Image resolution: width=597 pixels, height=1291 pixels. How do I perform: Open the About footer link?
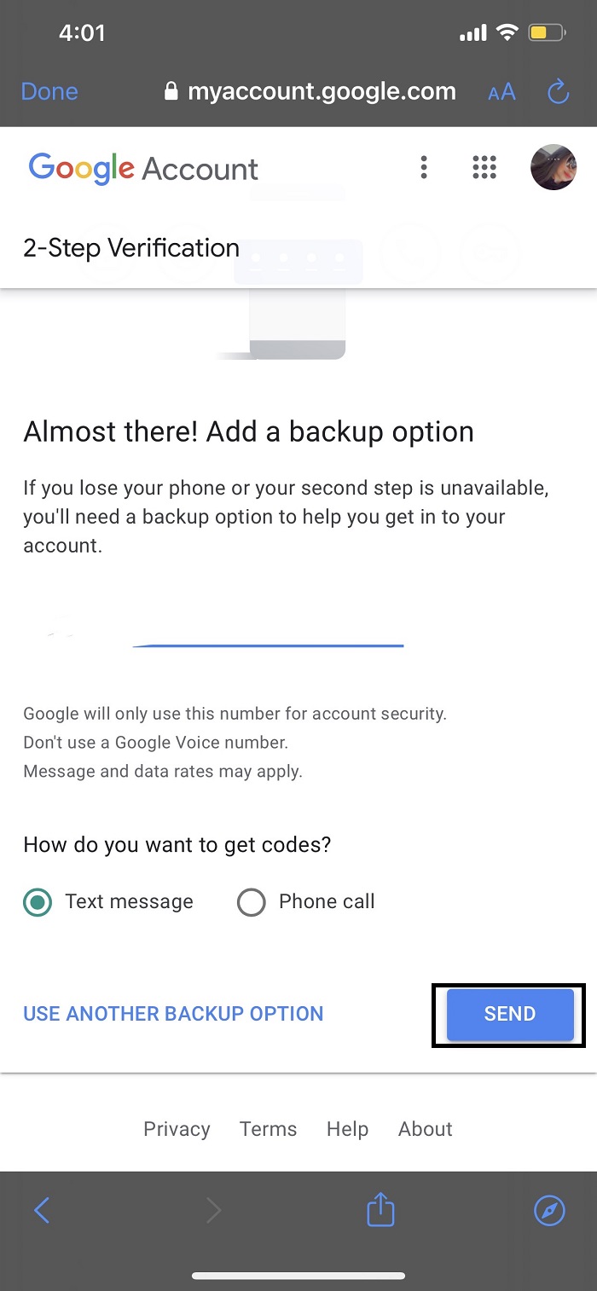pyautogui.click(x=426, y=1129)
